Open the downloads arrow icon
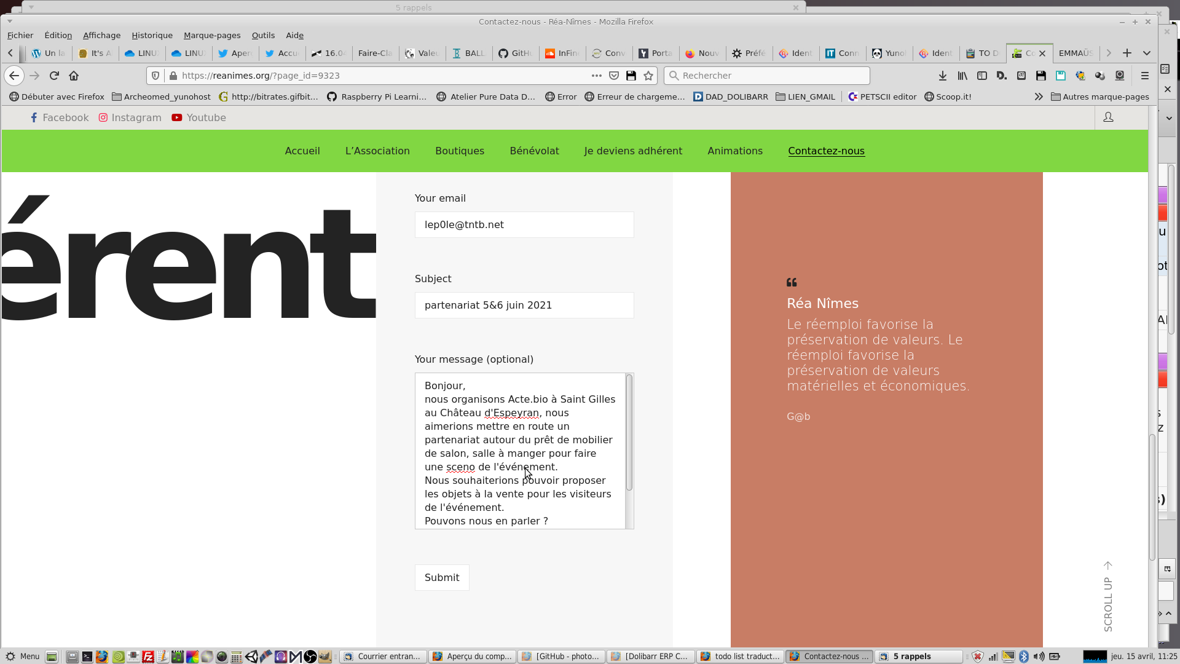Image resolution: width=1180 pixels, height=664 pixels. coord(942,76)
